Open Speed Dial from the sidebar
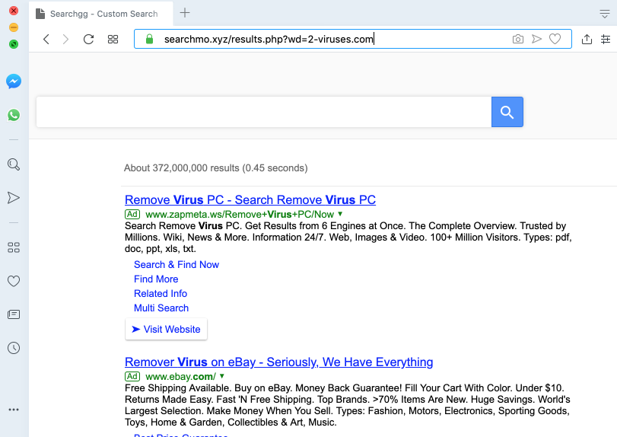617x437 pixels. pyautogui.click(x=14, y=247)
